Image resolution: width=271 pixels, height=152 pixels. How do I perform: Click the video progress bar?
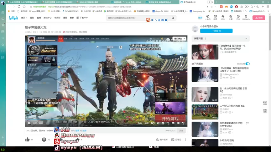click(x=106, y=120)
